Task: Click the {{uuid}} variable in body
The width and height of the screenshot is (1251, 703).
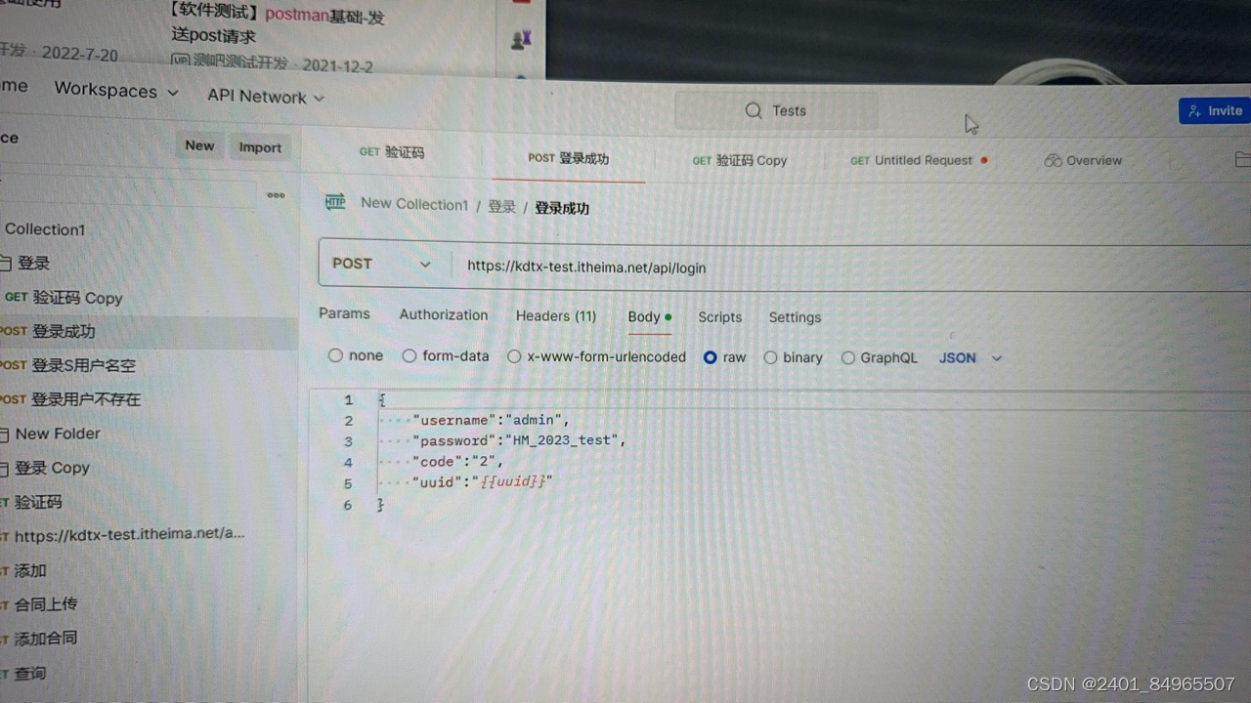Action: pyautogui.click(x=512, y=481)
